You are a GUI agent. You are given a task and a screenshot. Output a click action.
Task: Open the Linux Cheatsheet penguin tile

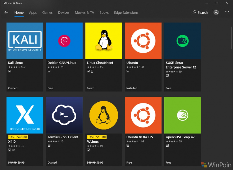click(104, 41)
